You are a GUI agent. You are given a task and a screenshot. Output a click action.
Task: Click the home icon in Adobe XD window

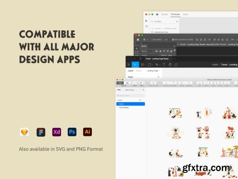pos(157,14)
